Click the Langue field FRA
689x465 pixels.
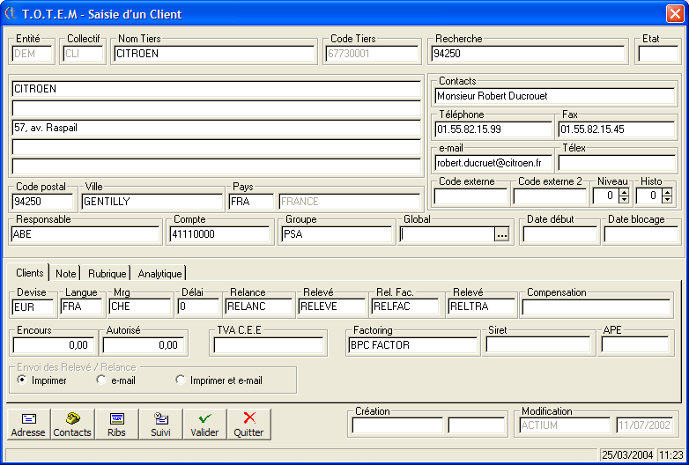pyautogui.click(x=81, y=306)
